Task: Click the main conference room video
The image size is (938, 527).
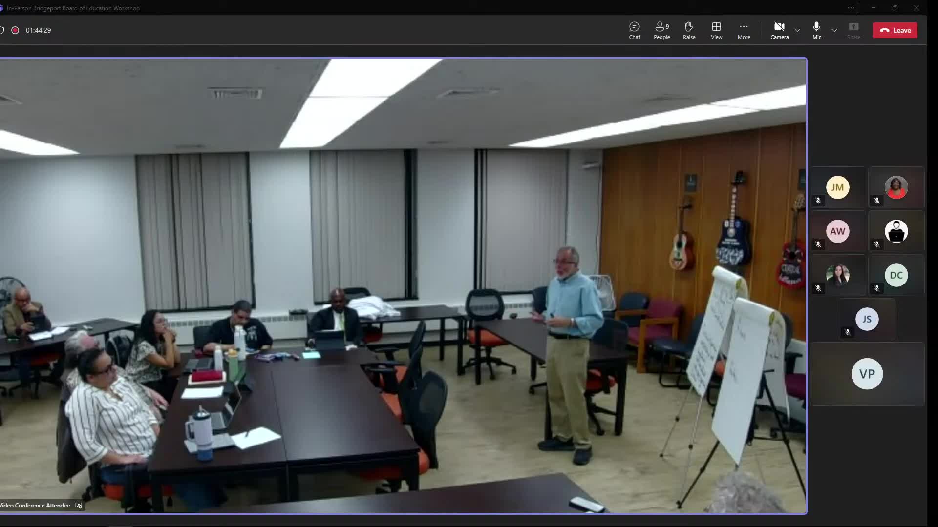Action: 403,285
